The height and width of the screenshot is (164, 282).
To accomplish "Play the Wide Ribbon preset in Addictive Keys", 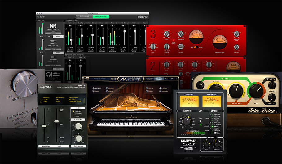I will click(93, 88).
